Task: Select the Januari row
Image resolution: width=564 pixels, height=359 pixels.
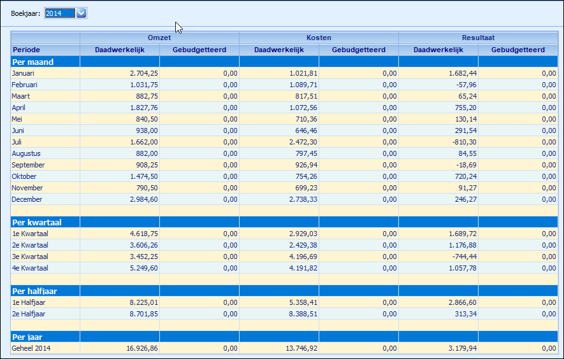Action: (x=284, y=73)
